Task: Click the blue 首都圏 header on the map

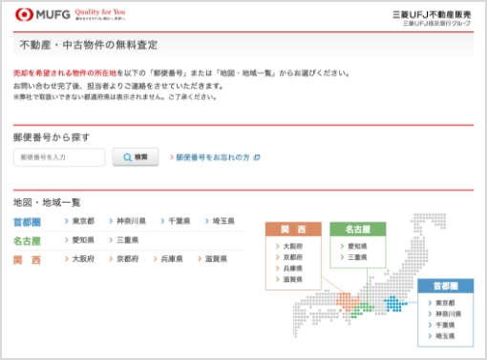Action: [x=446, y=286]
